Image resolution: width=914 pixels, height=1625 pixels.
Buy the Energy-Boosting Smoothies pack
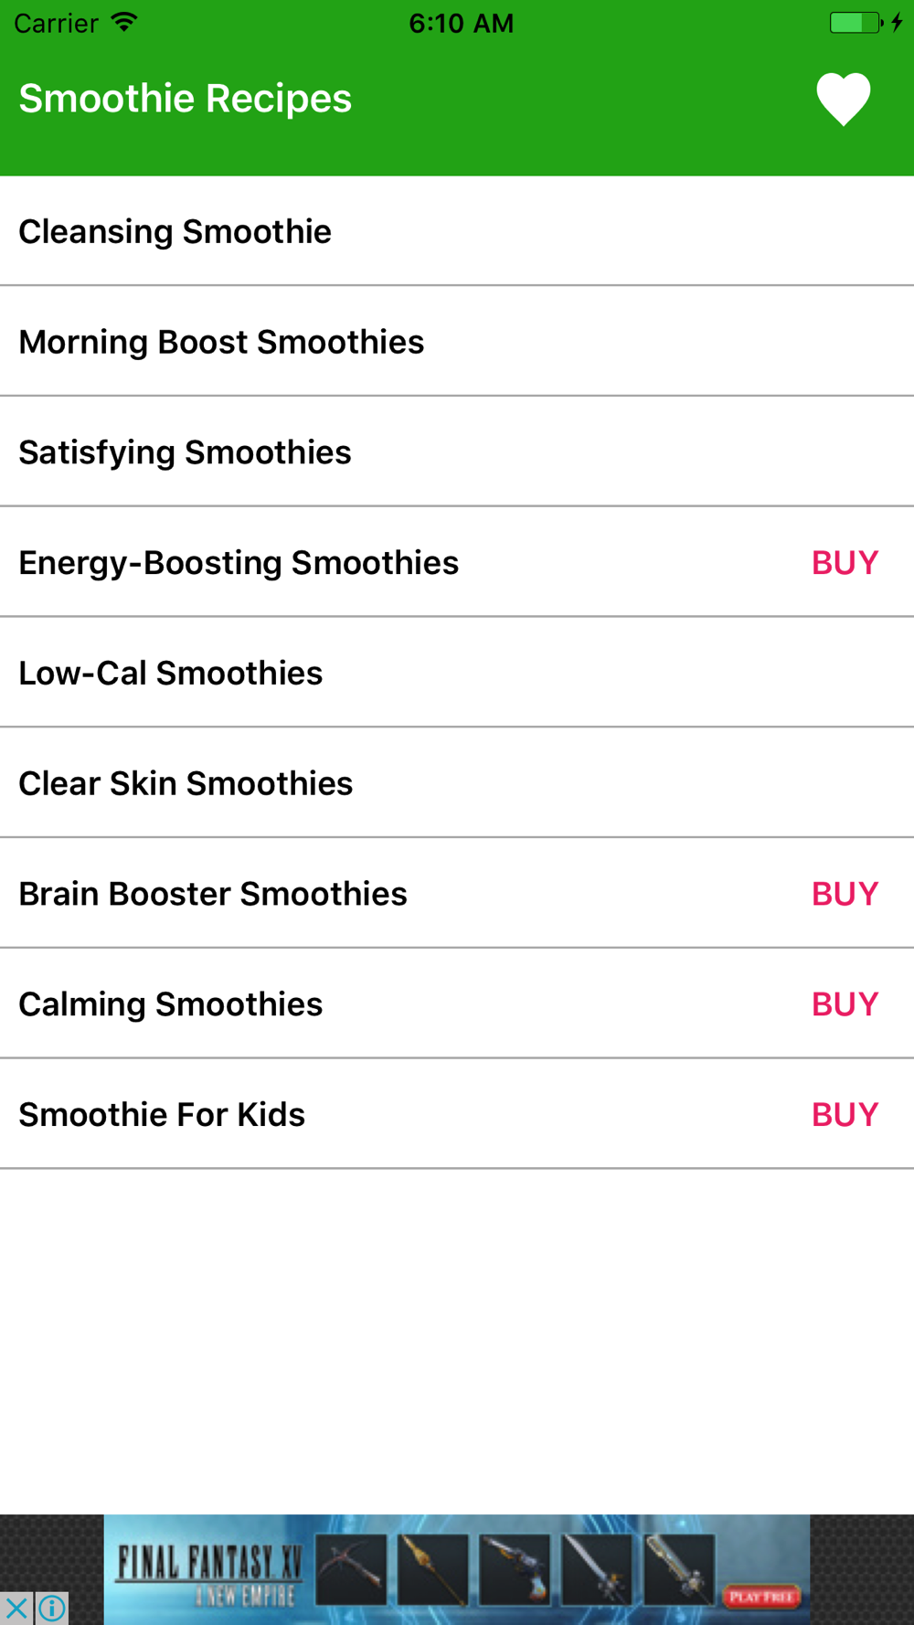(845, 563)
